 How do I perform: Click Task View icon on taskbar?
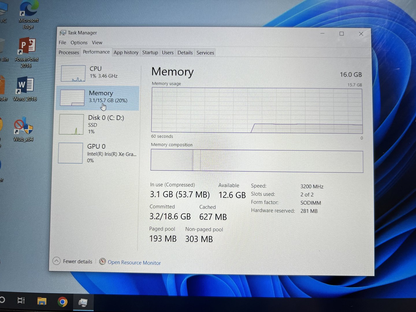[x=21, y=301]
